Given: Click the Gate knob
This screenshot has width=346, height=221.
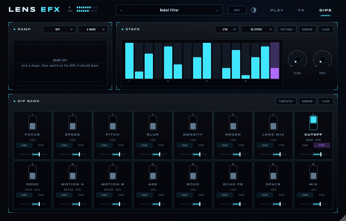Looking at the screenshot, I should (x=322, y=60).
